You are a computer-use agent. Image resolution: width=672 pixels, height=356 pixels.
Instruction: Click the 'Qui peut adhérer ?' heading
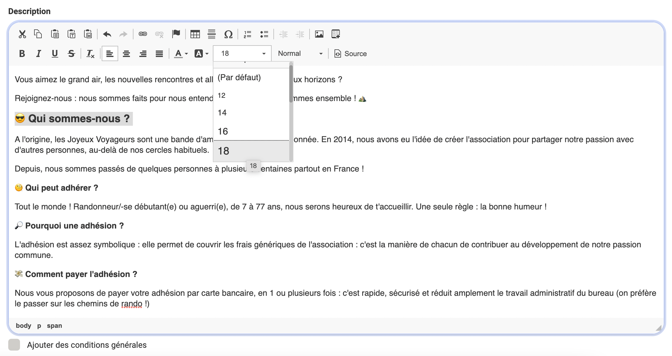pyautogui.click(x=61, y=188)
